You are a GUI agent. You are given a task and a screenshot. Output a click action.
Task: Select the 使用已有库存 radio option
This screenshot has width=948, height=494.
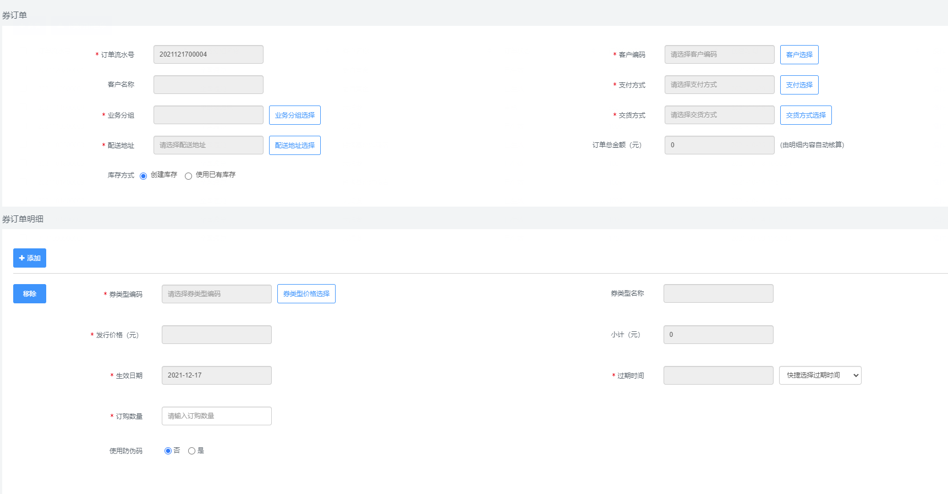tap(188, 176)
